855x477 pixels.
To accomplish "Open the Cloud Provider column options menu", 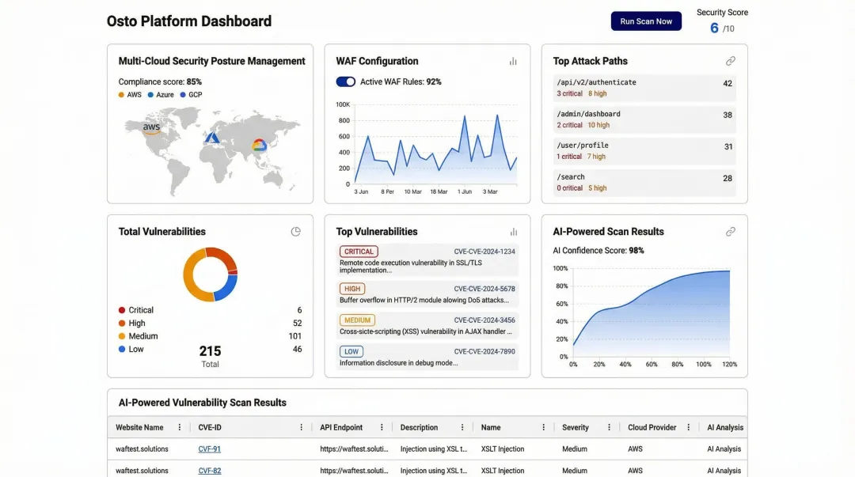I will (x=687, y=426).
